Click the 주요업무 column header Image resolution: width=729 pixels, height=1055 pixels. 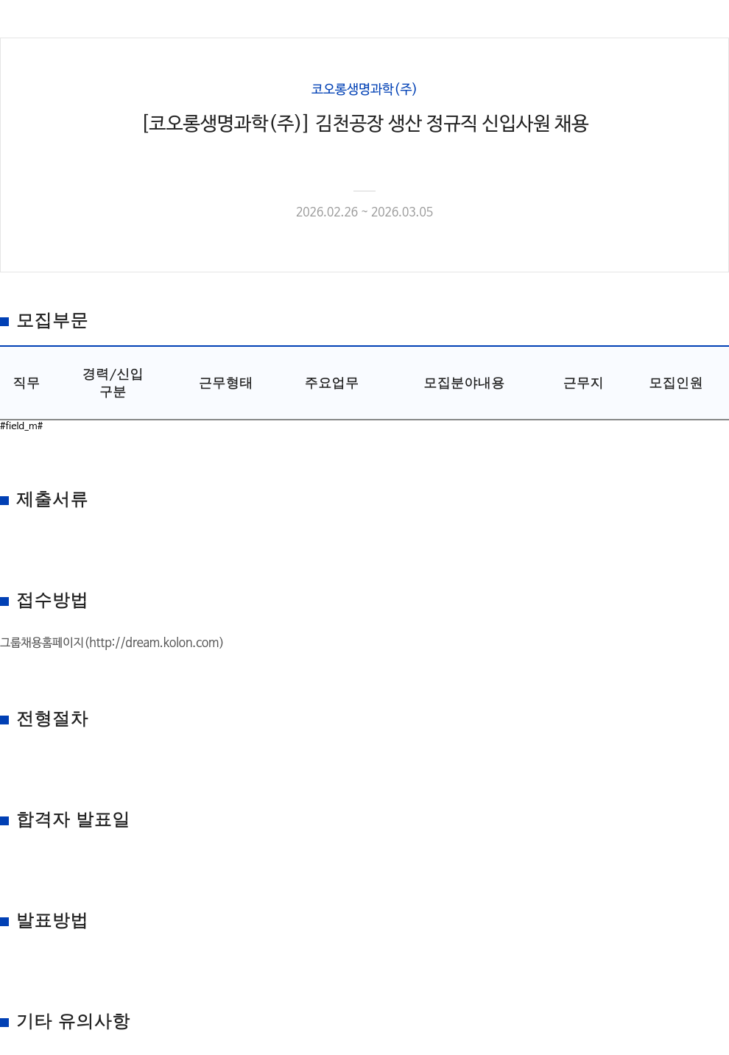[x=331, y=383]
